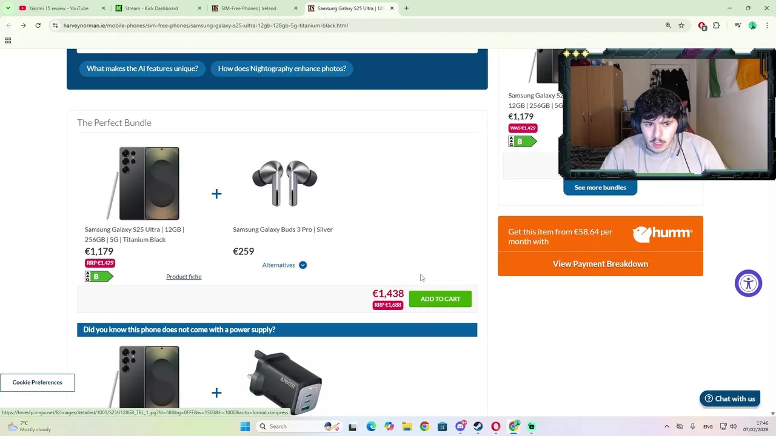Open the weather widget on taskbar
This screenshot has height=436, width=776.
click(x=30, y=426)
